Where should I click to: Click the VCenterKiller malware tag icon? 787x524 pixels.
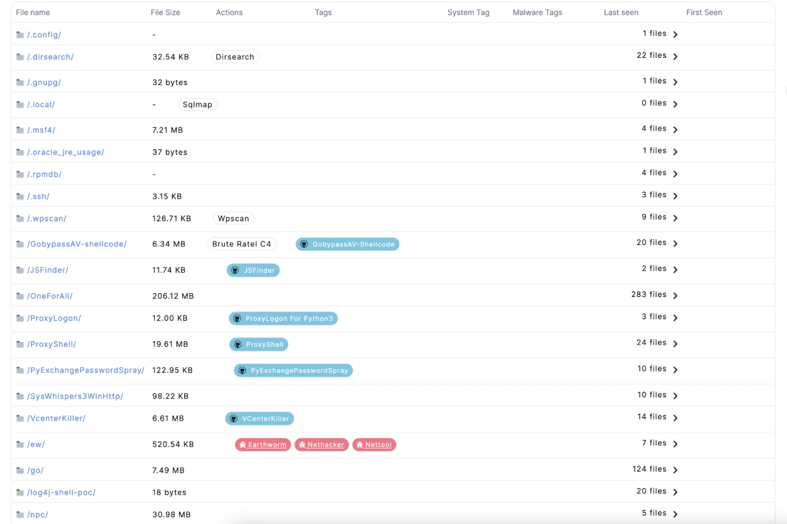235,418
